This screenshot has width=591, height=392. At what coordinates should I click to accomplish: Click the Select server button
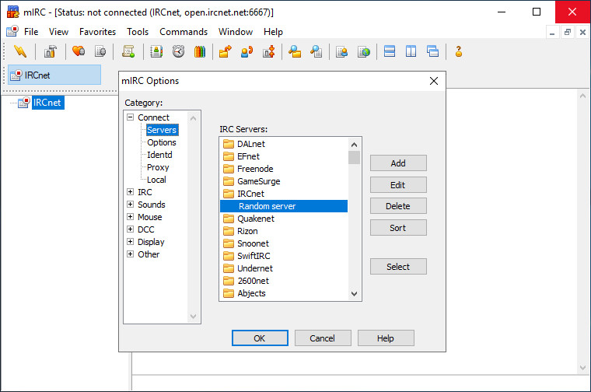coord(398,267)
